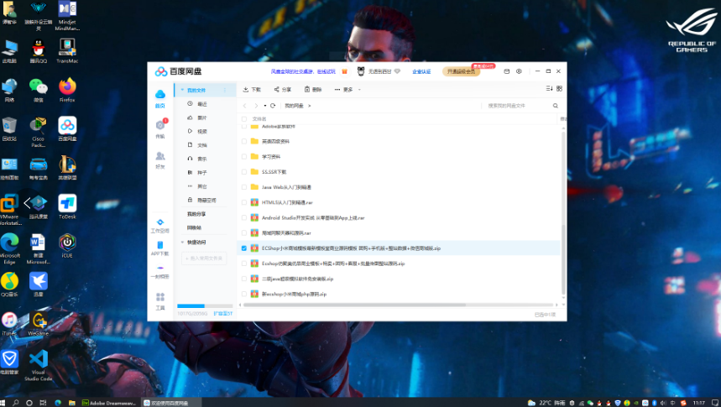This screenshot has width=721, height=407.
Task: Click the sort order icon in toolbar
Action: coord(549,88)
